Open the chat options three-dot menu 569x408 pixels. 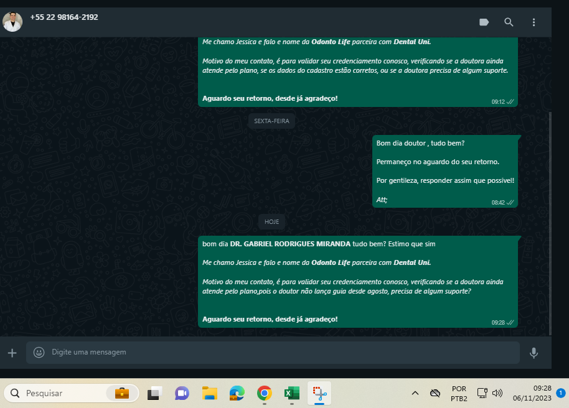pyautogui.click(x=534, y=22)
